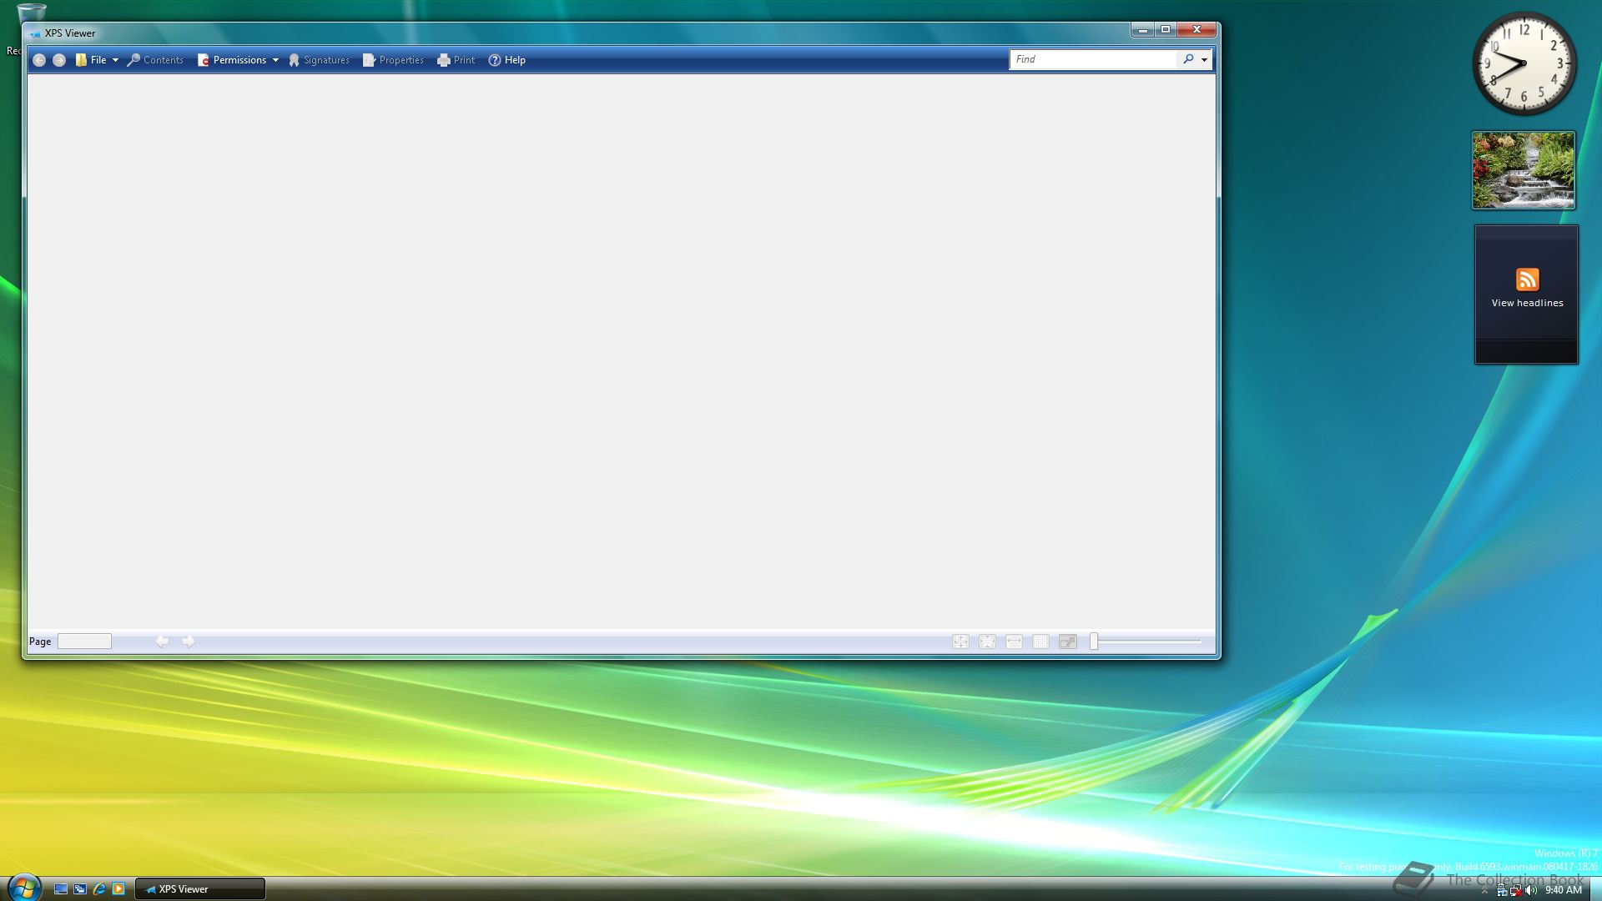This screenshot has height=901, width=1602.
Task: Click the Signatures ribbon icon
Action: 294,60
